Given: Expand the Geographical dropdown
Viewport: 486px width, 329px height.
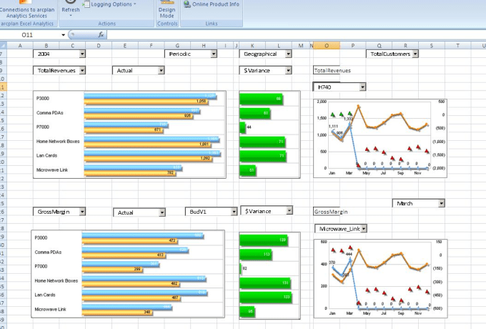Looking at the screenshot, I should point(289,54).
